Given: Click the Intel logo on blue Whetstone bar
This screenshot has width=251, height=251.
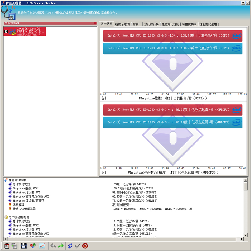Looking at the screenshot, I should pos(237,123).
